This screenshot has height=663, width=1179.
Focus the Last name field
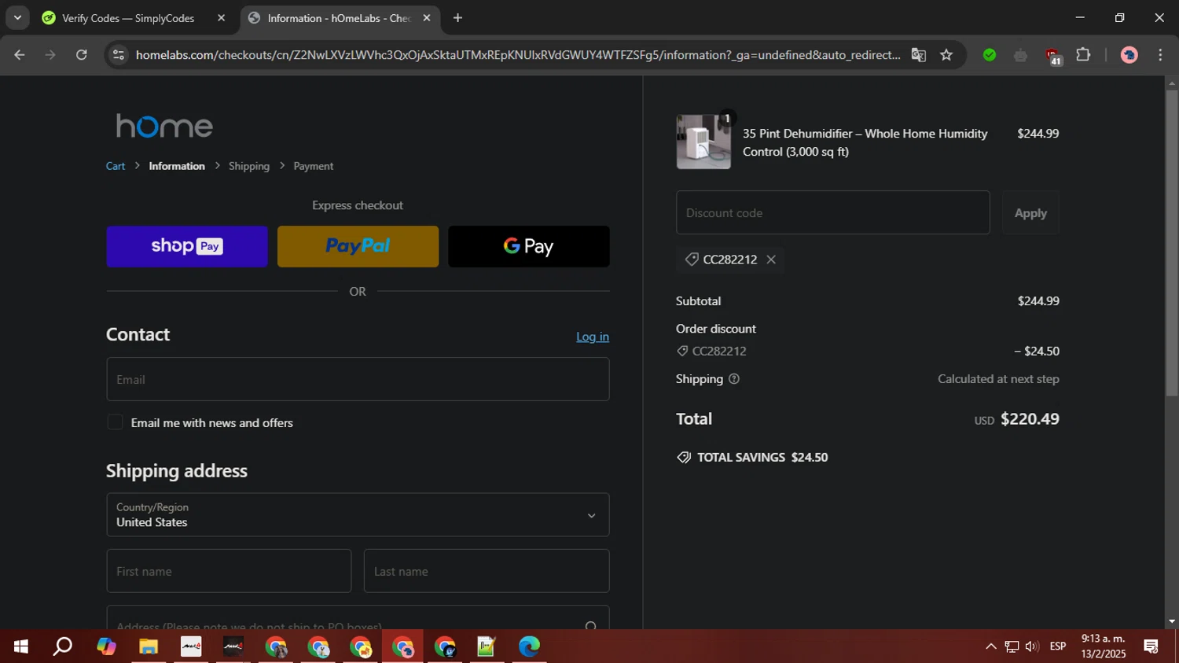(487, 571)
